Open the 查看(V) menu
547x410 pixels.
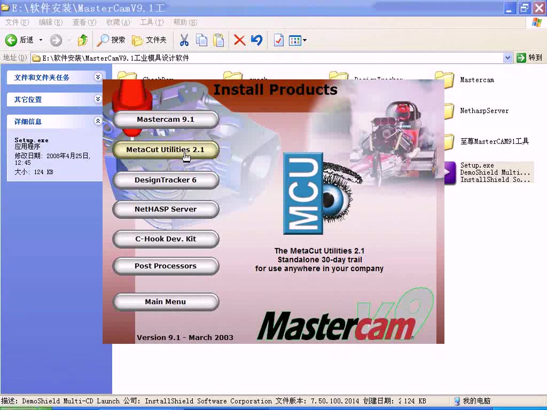click(84, 22)
